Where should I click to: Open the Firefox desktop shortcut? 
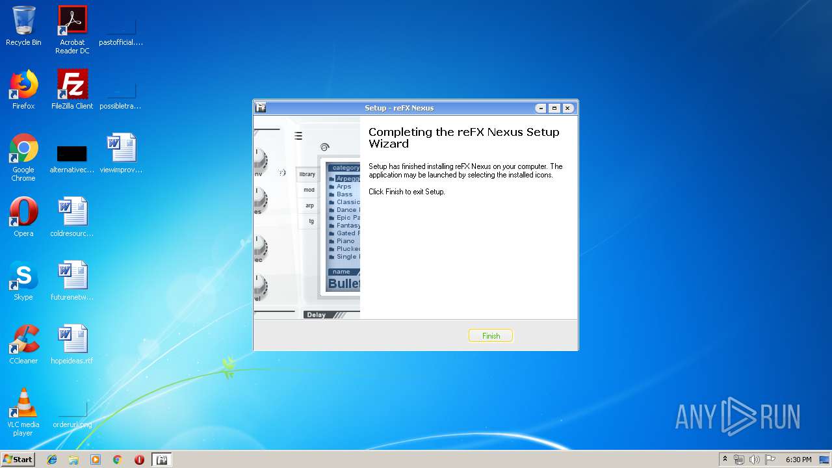23,90
